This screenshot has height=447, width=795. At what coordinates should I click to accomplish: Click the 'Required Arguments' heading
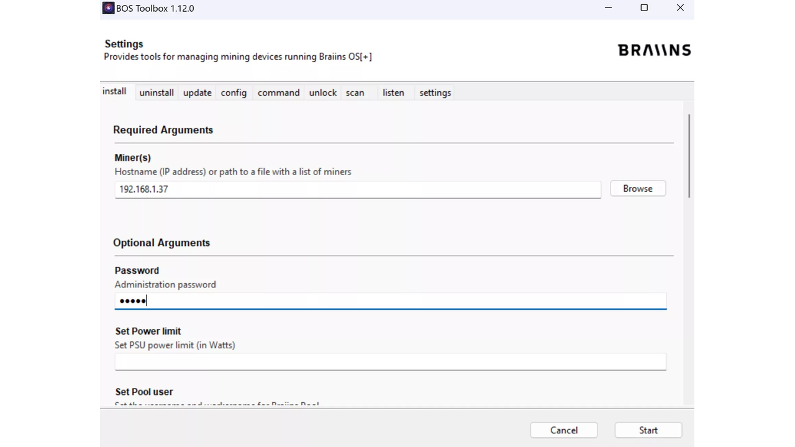(163, 130)
